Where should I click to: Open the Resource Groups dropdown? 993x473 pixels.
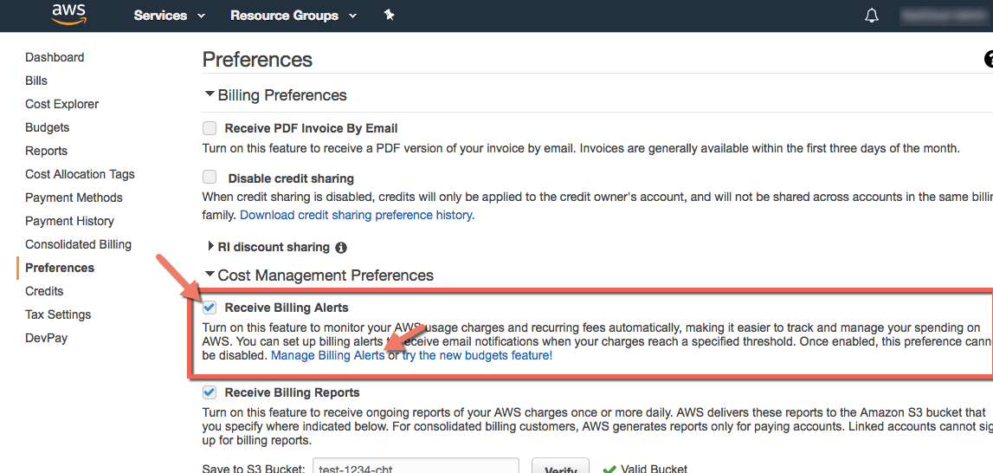[293, 16]
